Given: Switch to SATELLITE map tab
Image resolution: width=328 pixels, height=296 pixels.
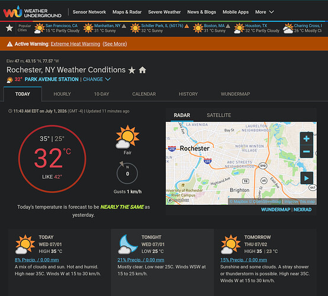Looking at the screenshot, I should pos(219,115).
